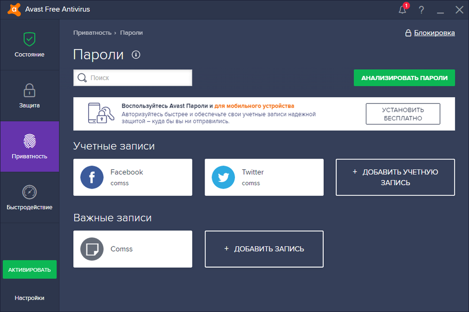Click Приватность in the breadcrumb

pyautogui.click(x=92, y=33)
